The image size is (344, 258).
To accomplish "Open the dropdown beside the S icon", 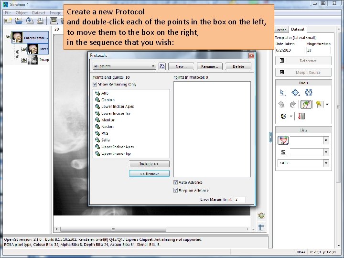I will click(x=326, y=152).
